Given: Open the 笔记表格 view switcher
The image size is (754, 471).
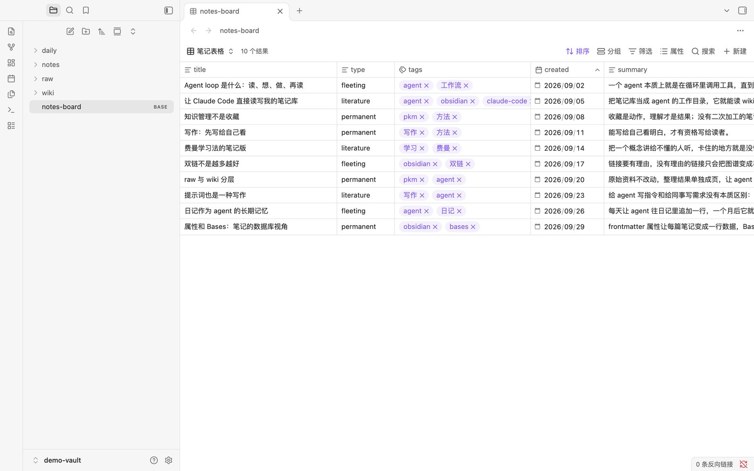Looking at the screenshot, I should point(210,51).
